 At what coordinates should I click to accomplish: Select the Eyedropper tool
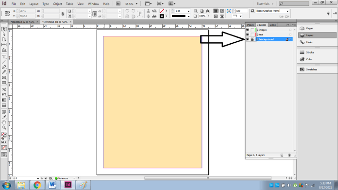[x=4, y=117]
